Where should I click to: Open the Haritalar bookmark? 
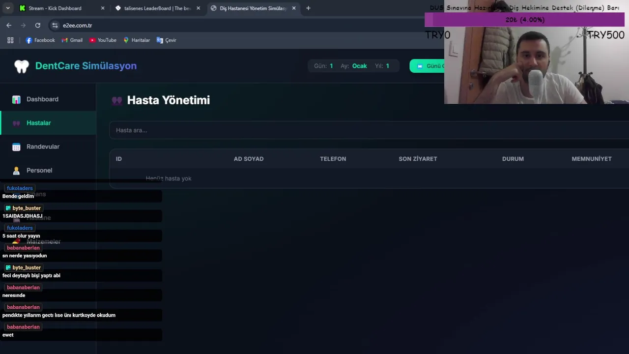coord(137,40)
